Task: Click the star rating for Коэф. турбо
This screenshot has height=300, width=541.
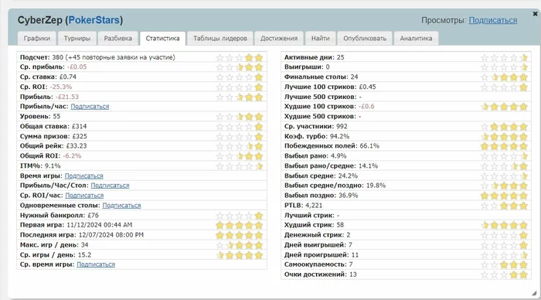Action: pos(504,137)
